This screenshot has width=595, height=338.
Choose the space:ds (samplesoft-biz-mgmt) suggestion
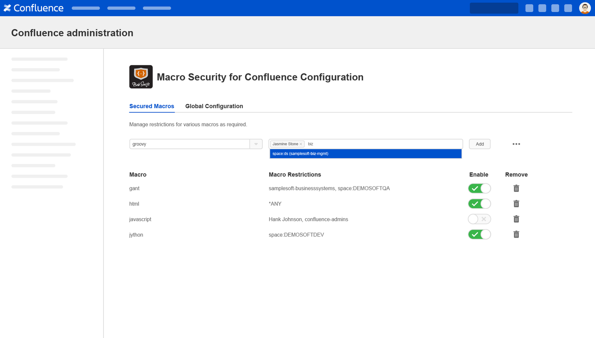[x=365, y=154]
